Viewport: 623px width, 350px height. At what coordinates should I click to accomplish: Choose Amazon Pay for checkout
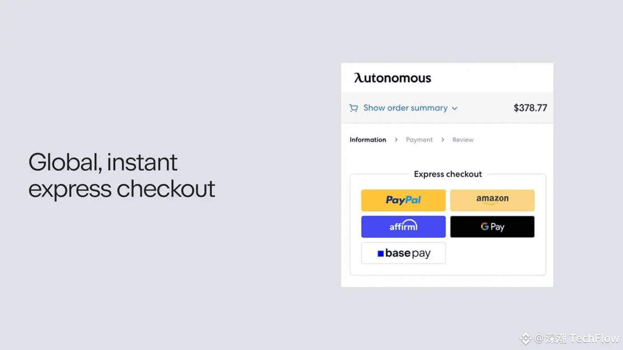[492, 200]
